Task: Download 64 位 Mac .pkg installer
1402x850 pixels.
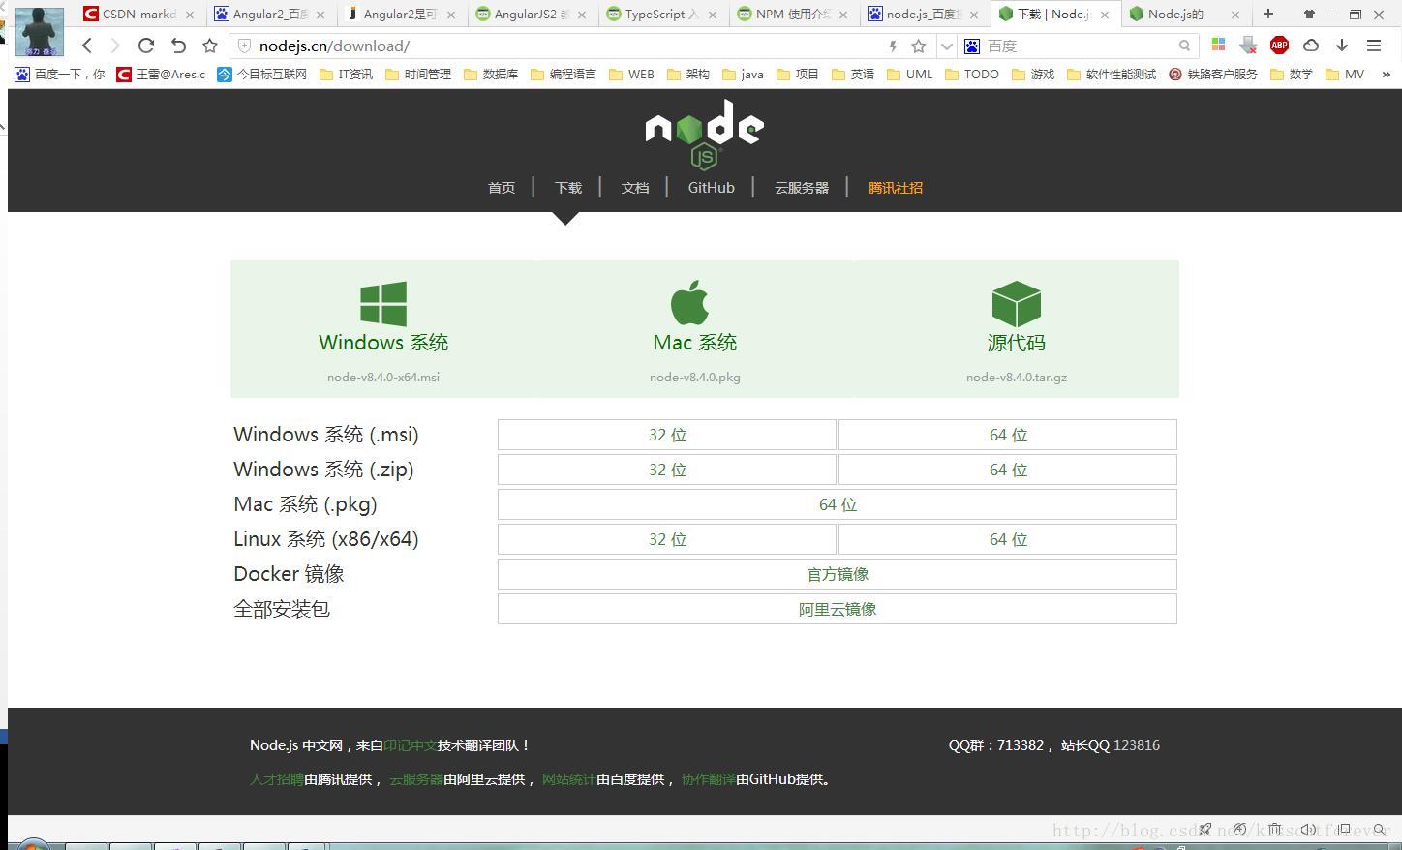Action: tap(838, 504)
